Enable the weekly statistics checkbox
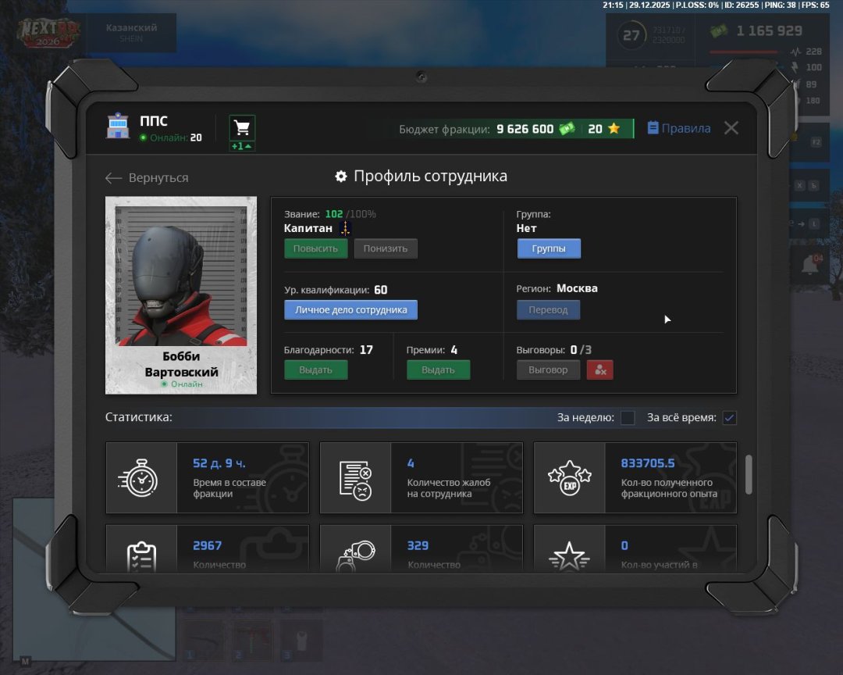 coord(628,418)
